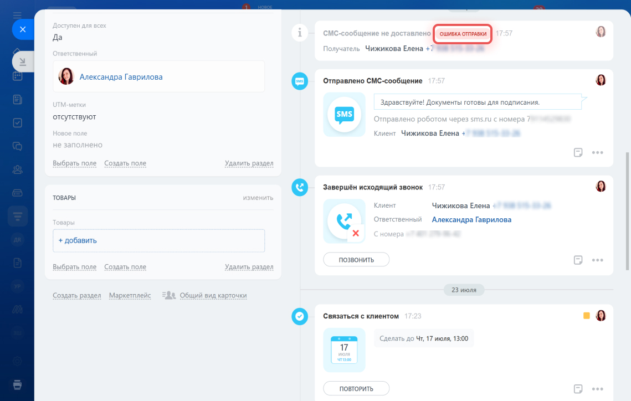Click author avatar on sent SMS entry
The width and height of the screenshot is (631, 401).
(601, 80)
